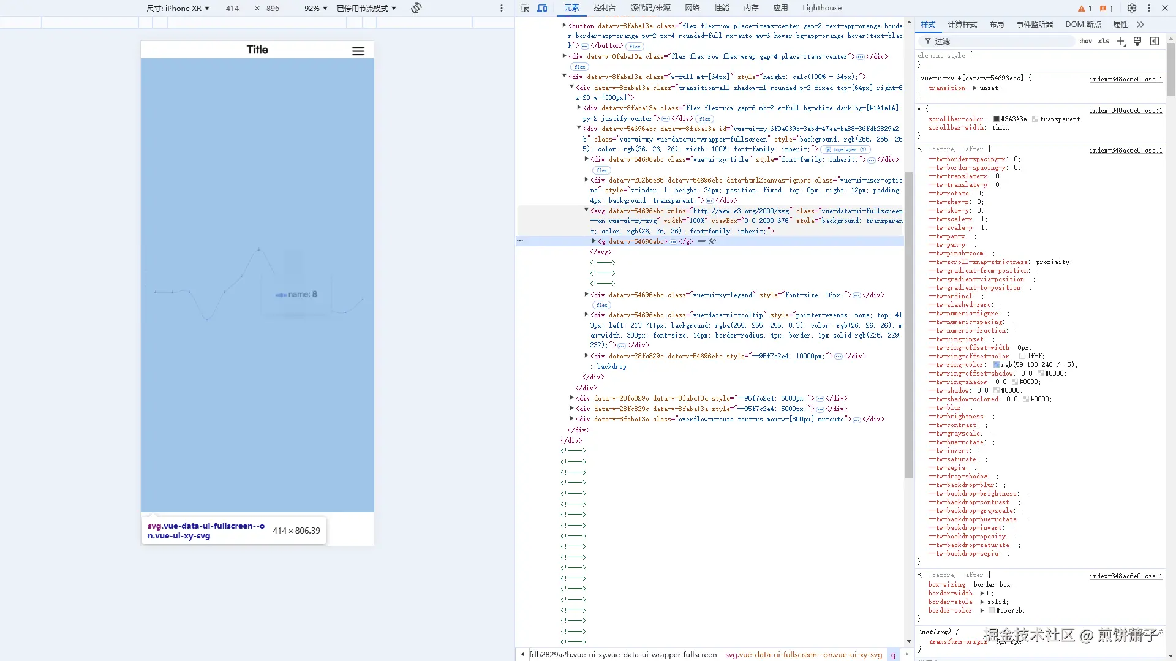This screenshot has width=1176, height=661.
Task: Expand the g data-v-54696ebc element
Action: point(594,241)
